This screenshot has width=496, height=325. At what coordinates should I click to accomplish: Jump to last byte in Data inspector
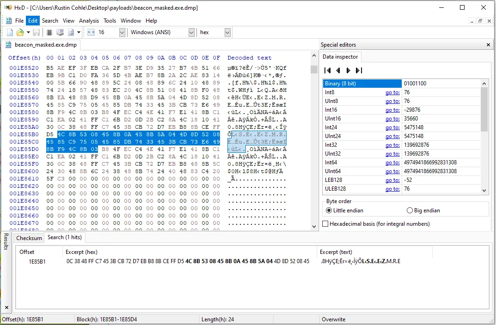coord(359,70)
